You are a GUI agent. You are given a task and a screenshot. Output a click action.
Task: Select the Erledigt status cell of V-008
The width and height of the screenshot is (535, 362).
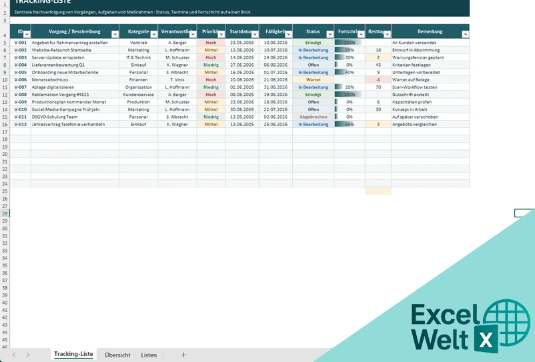[x=314, y=95]
